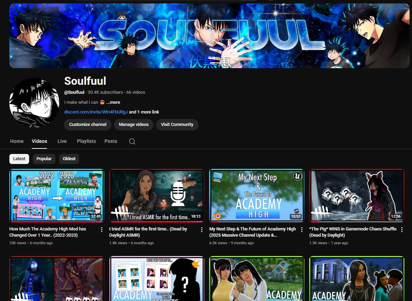
Task: Open the ASMR first time thumbnail
Action: [x=156, y=196]
